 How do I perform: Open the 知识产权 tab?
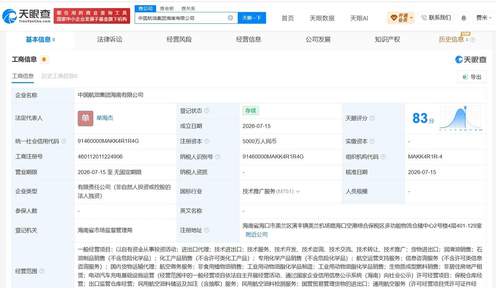(x=387, y=39)
